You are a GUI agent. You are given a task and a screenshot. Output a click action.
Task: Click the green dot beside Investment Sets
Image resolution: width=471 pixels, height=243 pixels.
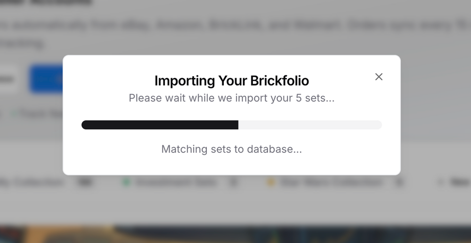(x=126, y=182)
